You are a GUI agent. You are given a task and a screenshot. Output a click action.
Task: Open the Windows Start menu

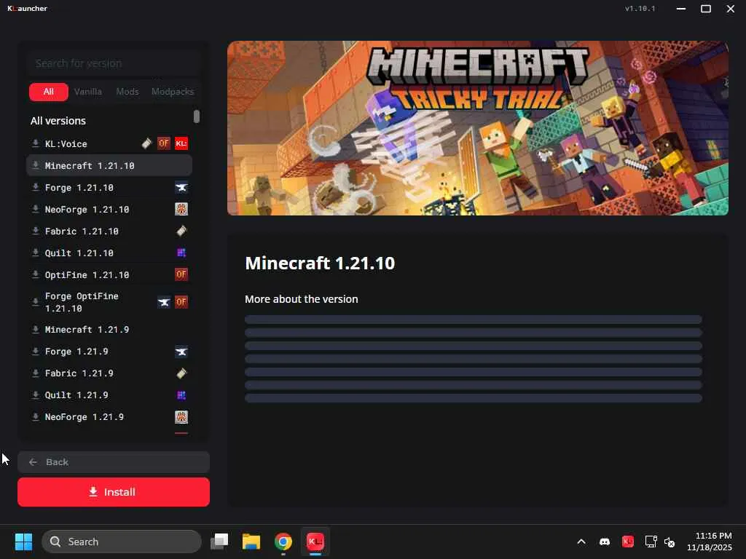coord(23,542)
